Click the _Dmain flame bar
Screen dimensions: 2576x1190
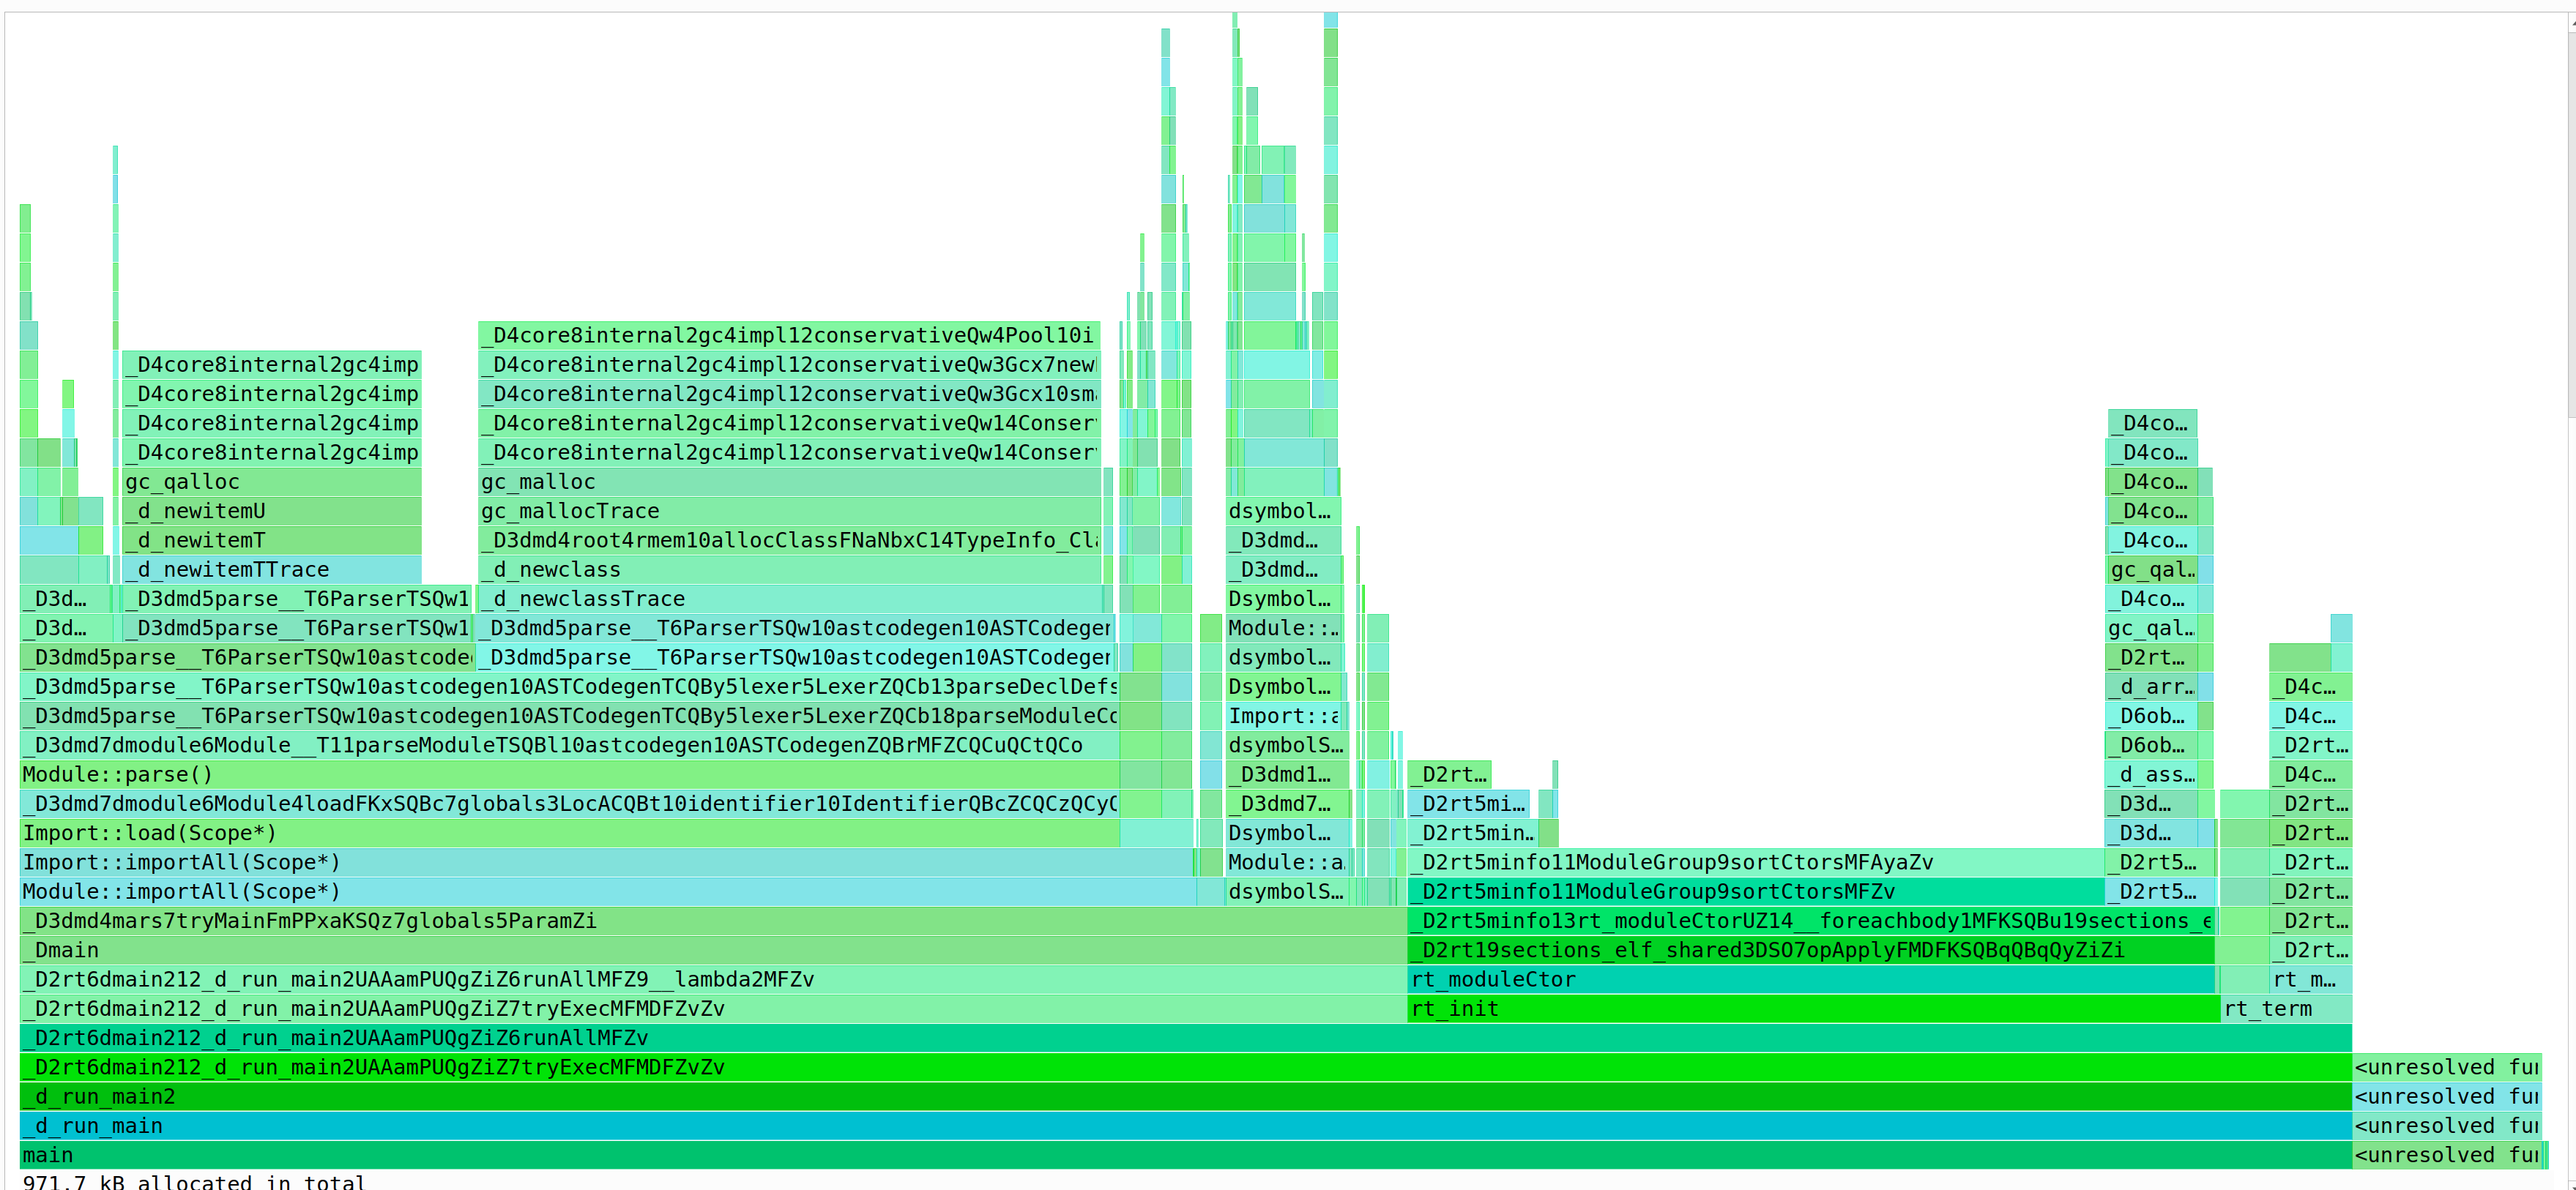712,950
